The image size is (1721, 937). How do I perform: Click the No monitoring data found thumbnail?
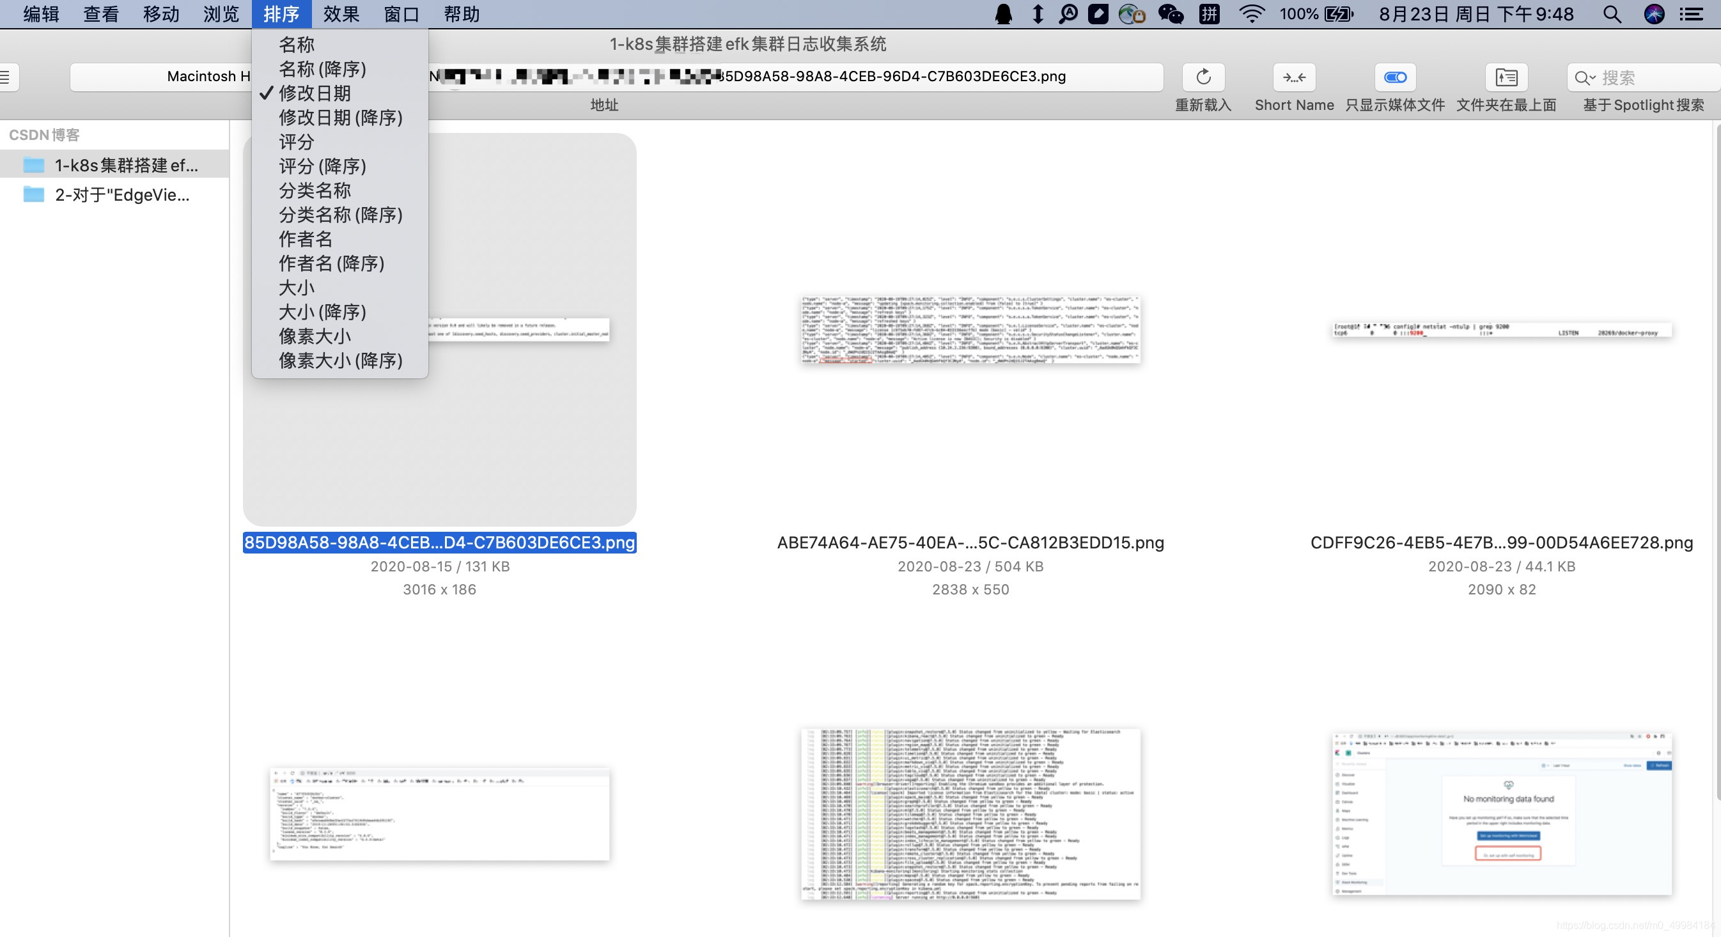[x=1502, y=813]
